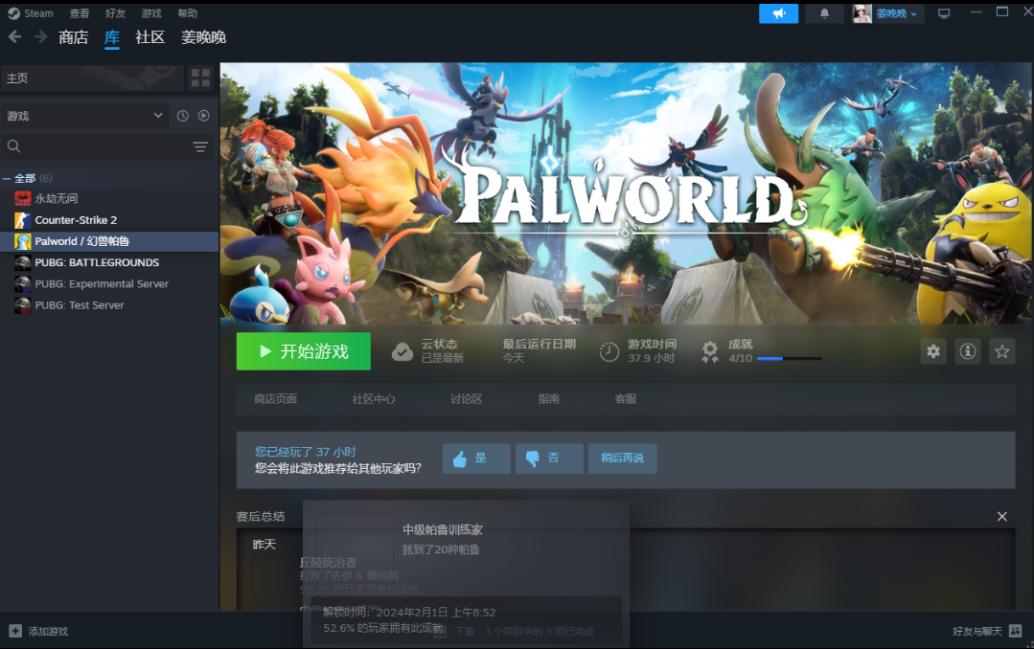
Task: Switch to the 社区 tab
Action: tap(149, 37)
